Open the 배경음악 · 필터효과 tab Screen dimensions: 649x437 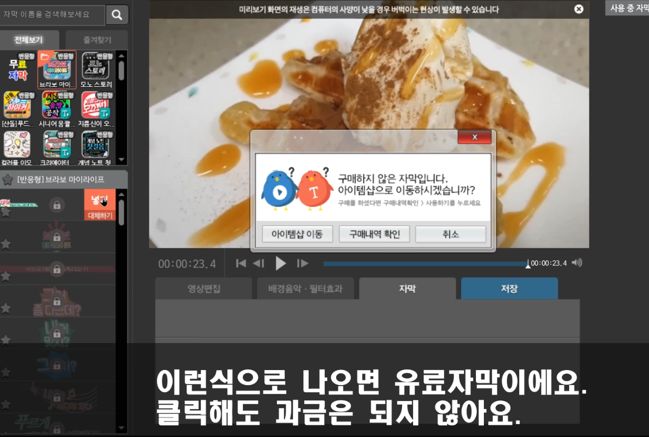click(x=305, y=289)
